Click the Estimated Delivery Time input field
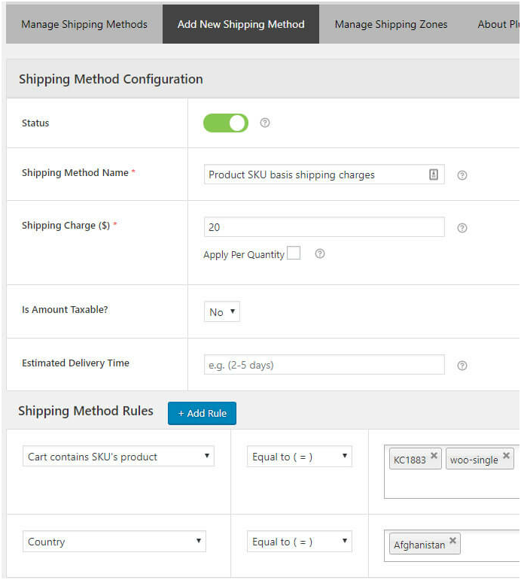The width and height of the screenshot is (521, 580). pyautogui.click(x=324, y=365)
